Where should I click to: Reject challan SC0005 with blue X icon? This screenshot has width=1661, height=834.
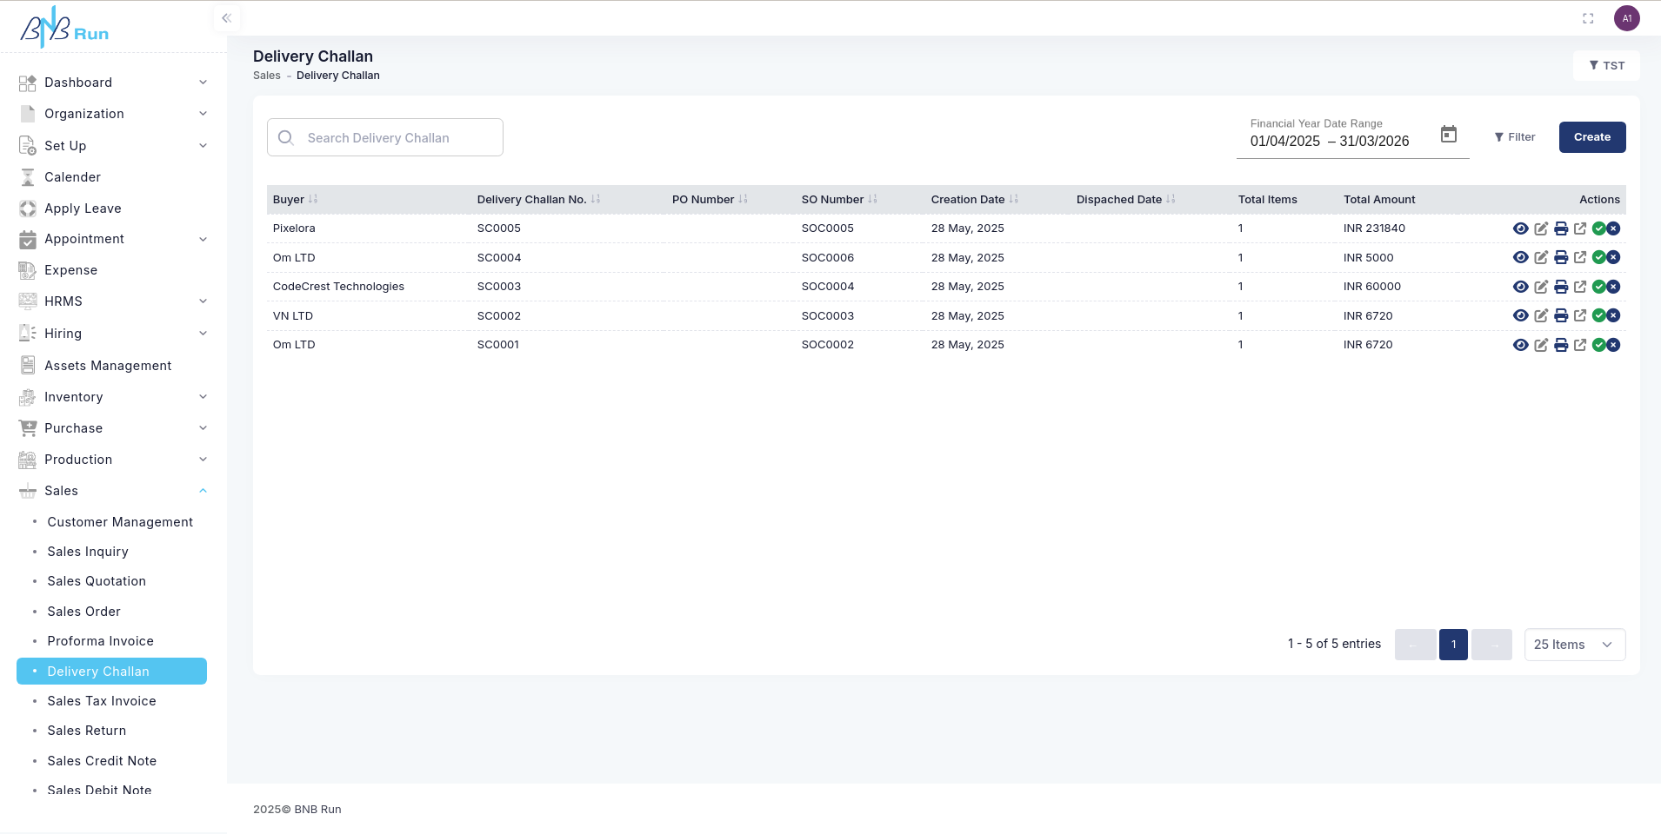pos(1614,228)
